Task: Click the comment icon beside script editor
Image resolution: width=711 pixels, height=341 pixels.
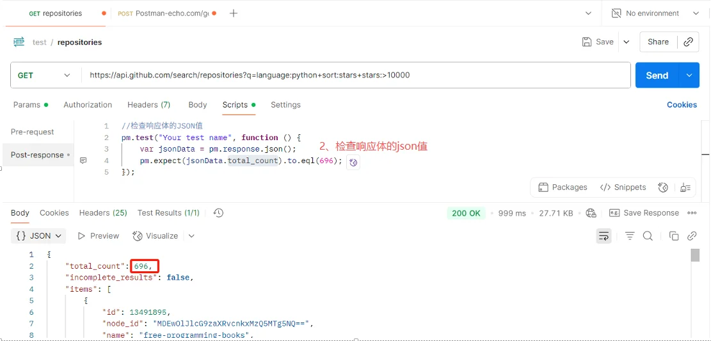Action: pos(83,161)
